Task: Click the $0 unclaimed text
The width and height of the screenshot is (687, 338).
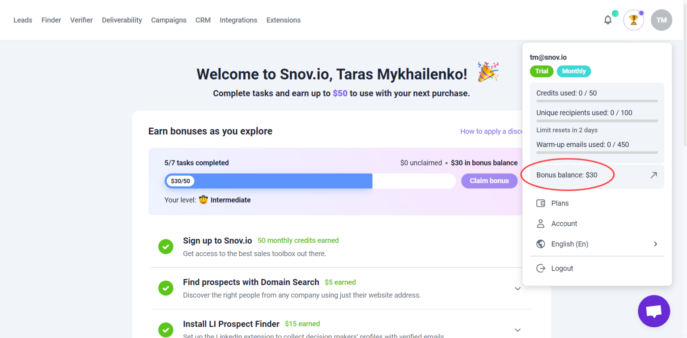Action: click(x=421, y=163)
